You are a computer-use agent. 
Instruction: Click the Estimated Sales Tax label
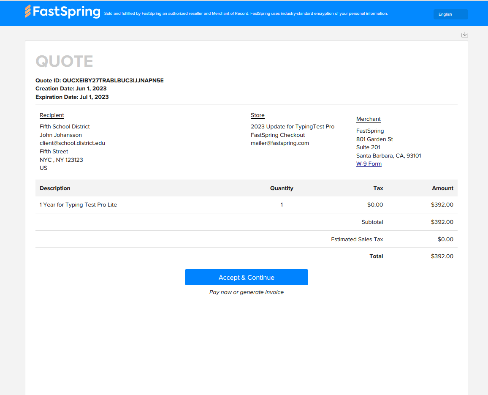[x=357, y=240]
